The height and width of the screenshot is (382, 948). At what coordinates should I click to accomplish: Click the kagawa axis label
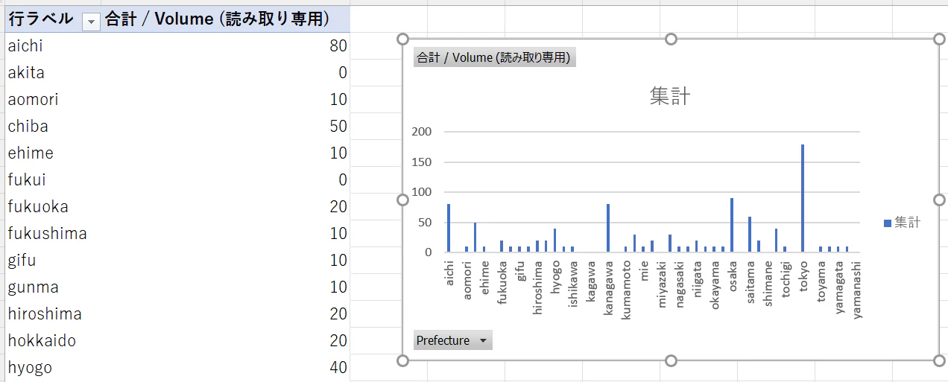(x=591, y=280)
